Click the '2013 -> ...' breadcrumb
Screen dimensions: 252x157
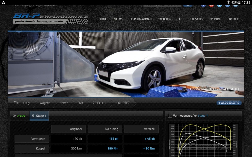(100, 103)
